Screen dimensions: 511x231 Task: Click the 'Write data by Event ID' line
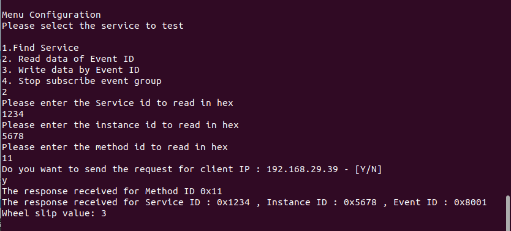click(x=70, y=70)
